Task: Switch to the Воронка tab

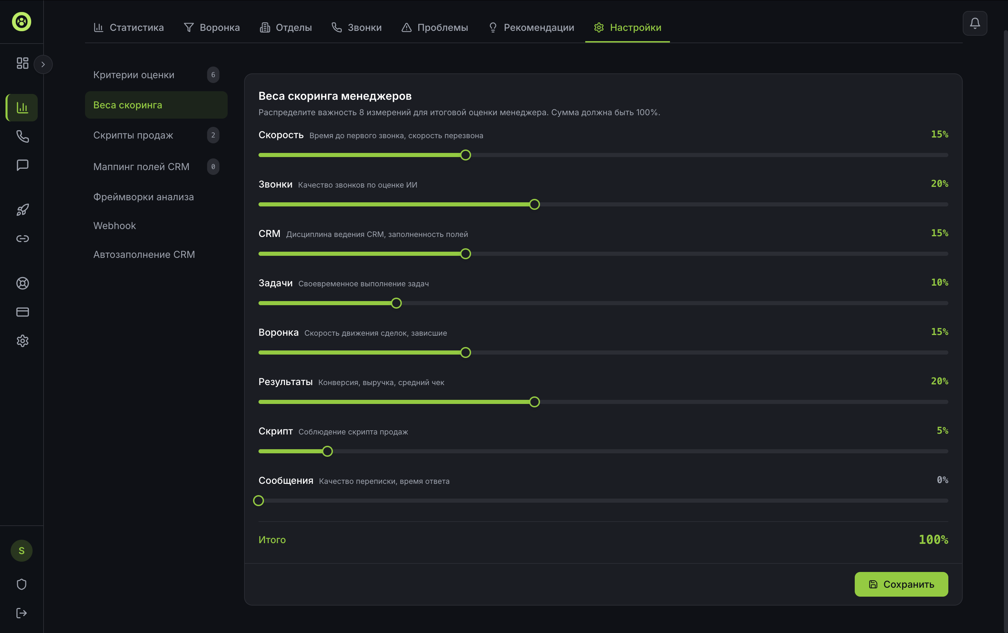Action: coord(212,28)
